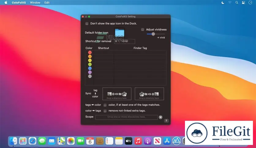
Task: Check the tags to color match option
Action: coord(105,105)
